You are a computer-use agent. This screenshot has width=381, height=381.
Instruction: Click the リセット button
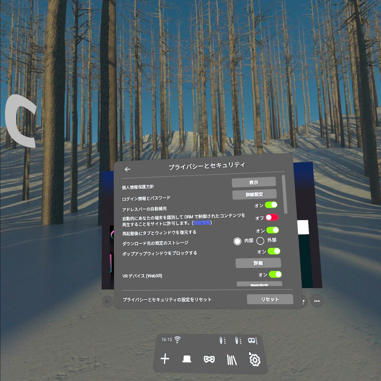(x=270, y=299)
